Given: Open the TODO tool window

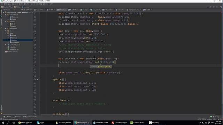Looking at the screenshot, I should [x=7, y=117].
